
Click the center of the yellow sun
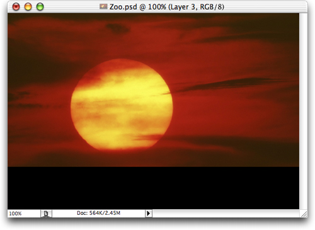click(122, 105)
